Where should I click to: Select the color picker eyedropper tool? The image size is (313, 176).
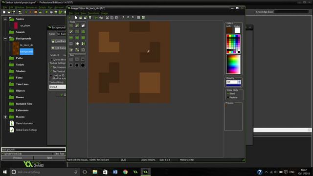(71, 31)
